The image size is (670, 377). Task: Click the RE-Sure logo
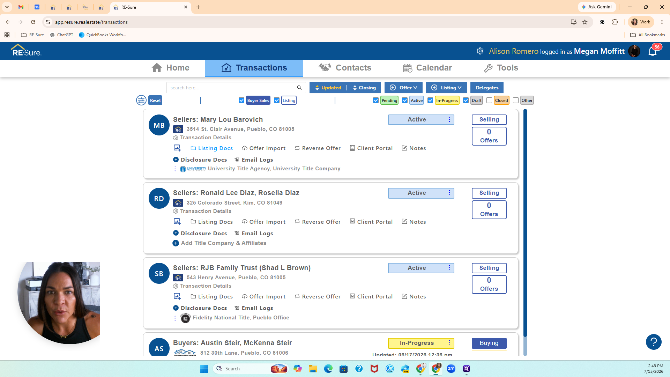point(26,51)
